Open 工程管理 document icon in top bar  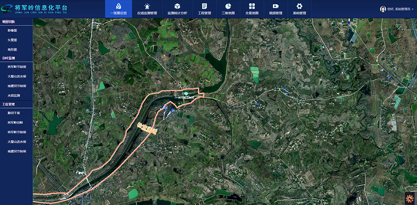[x=204, y=6]
